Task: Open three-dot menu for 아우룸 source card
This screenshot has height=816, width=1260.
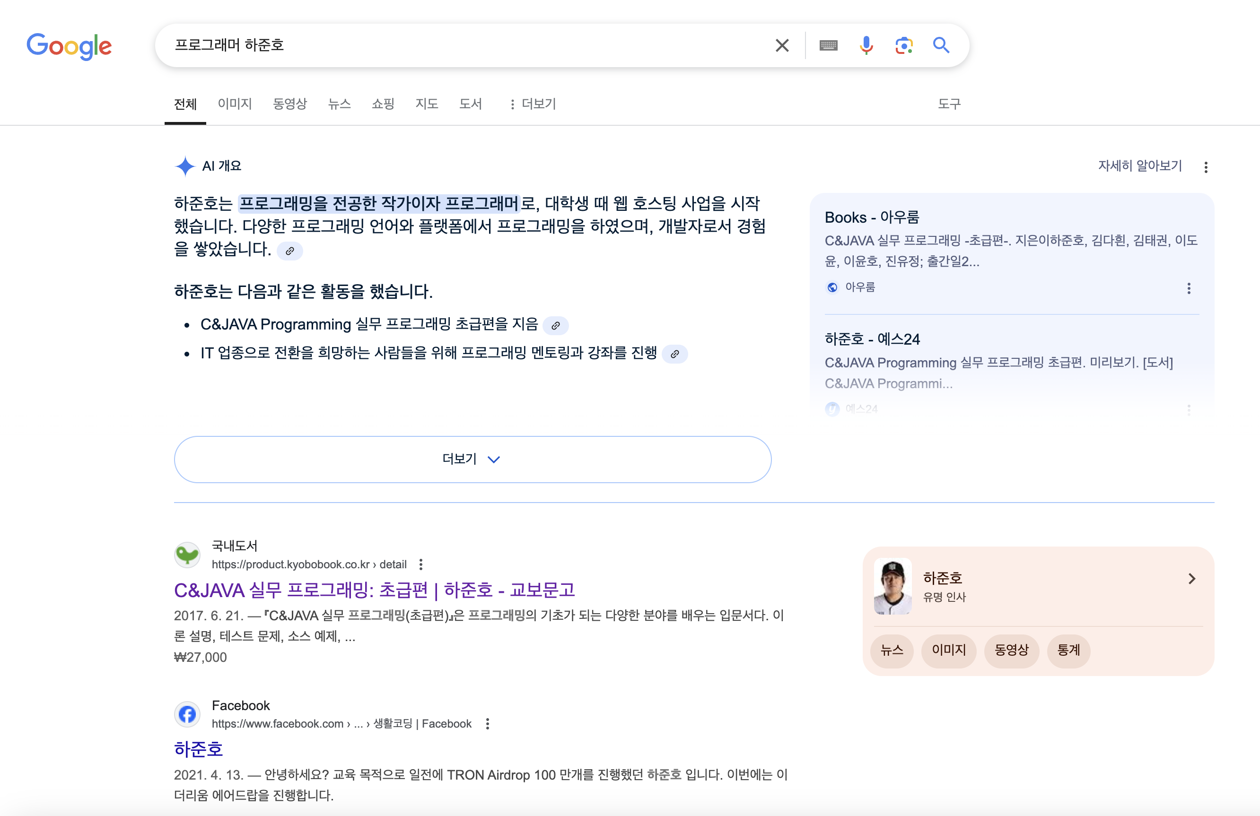Action: tap(1189, 288)
